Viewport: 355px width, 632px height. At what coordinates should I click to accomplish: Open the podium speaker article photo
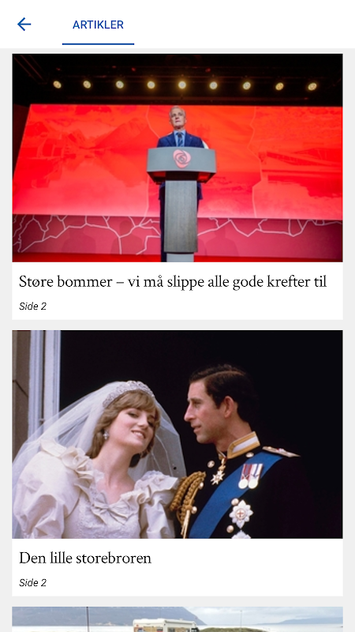(177, 157)
